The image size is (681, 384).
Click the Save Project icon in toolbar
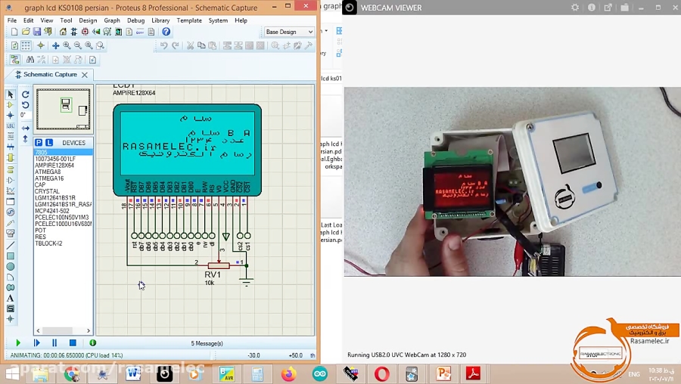click(36, 32)
